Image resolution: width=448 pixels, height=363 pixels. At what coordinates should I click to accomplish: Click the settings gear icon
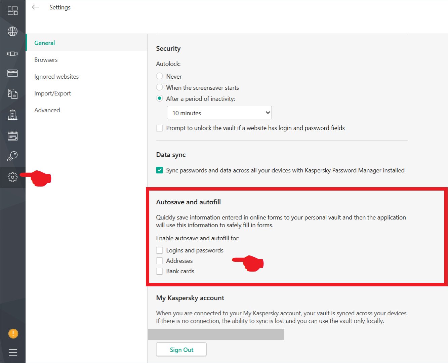(x=12, y=177)
